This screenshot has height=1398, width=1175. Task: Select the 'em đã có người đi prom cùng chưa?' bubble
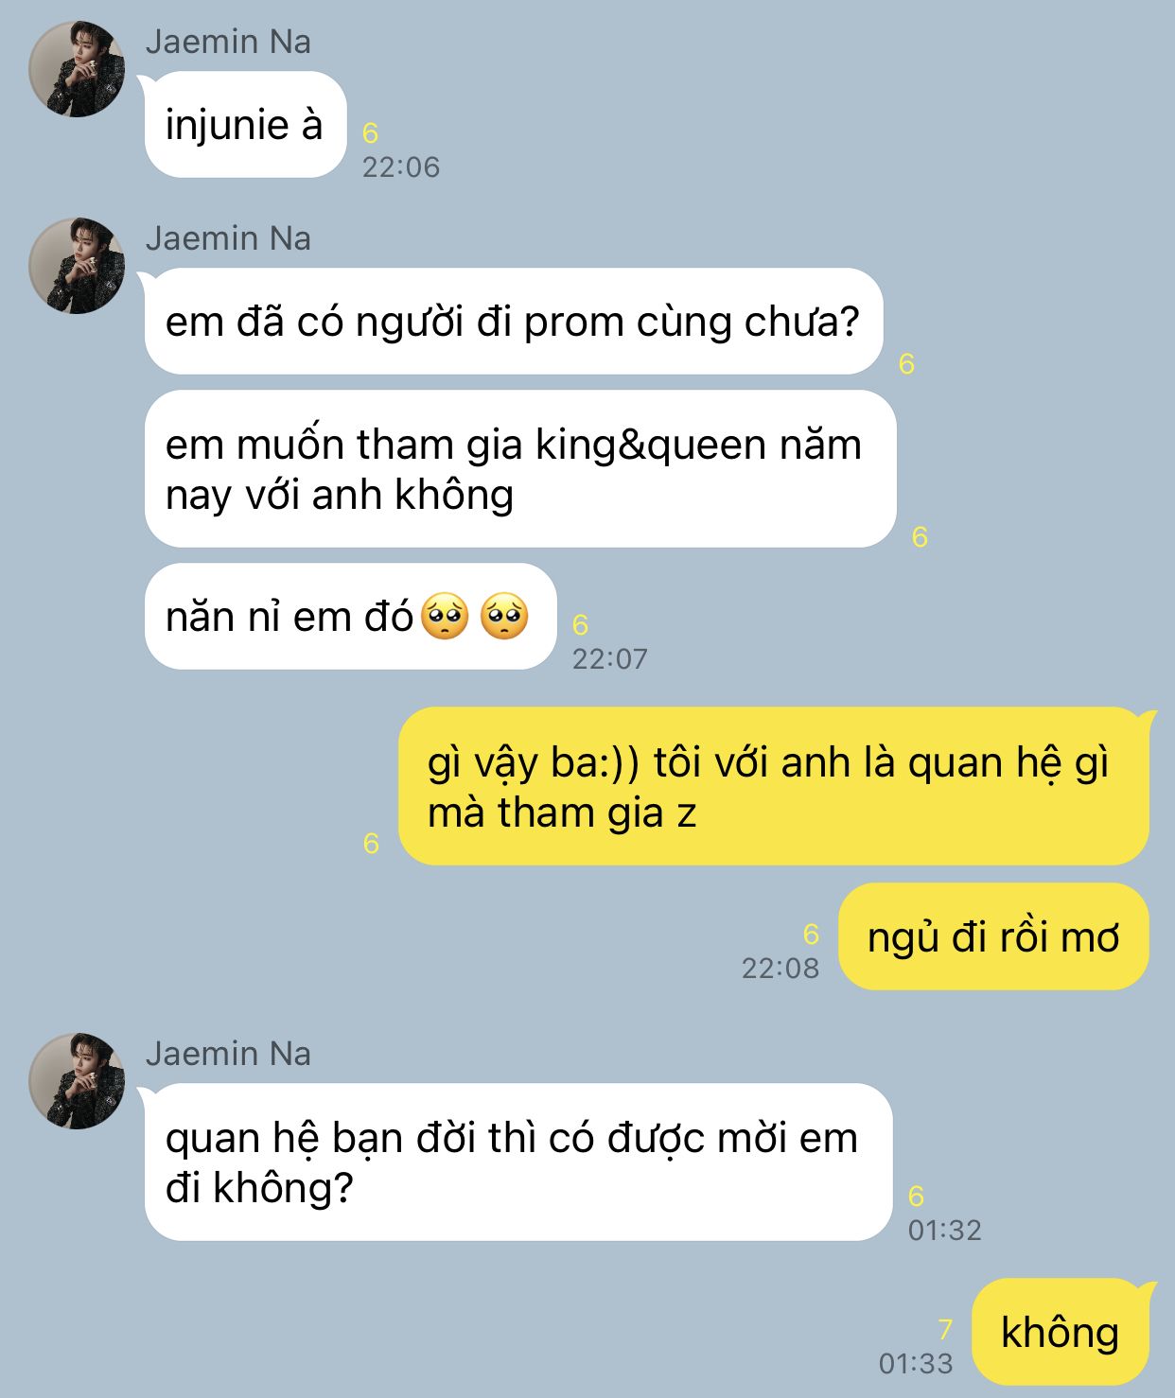coord(514,322)
